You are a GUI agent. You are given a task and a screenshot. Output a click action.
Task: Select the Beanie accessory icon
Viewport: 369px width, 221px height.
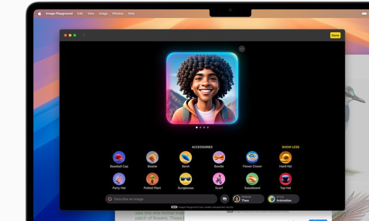point(152,157)
